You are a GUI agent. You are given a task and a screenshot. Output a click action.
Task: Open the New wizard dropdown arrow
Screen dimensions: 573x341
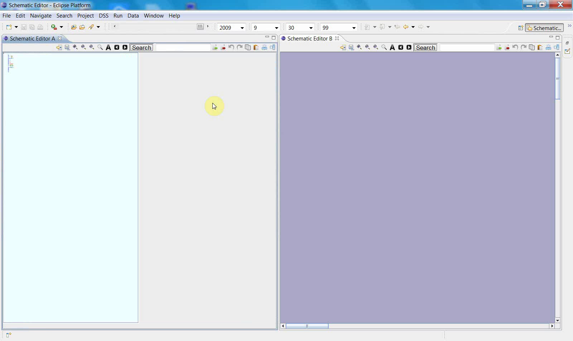[x=16, y=27]
